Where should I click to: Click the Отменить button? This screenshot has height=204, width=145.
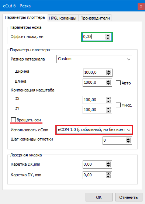pyautogui.click(x=129, y=197)
